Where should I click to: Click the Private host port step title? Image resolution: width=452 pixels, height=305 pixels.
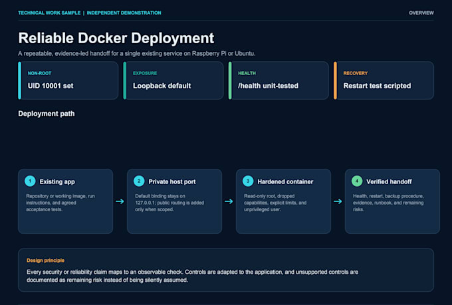[172, 181]
